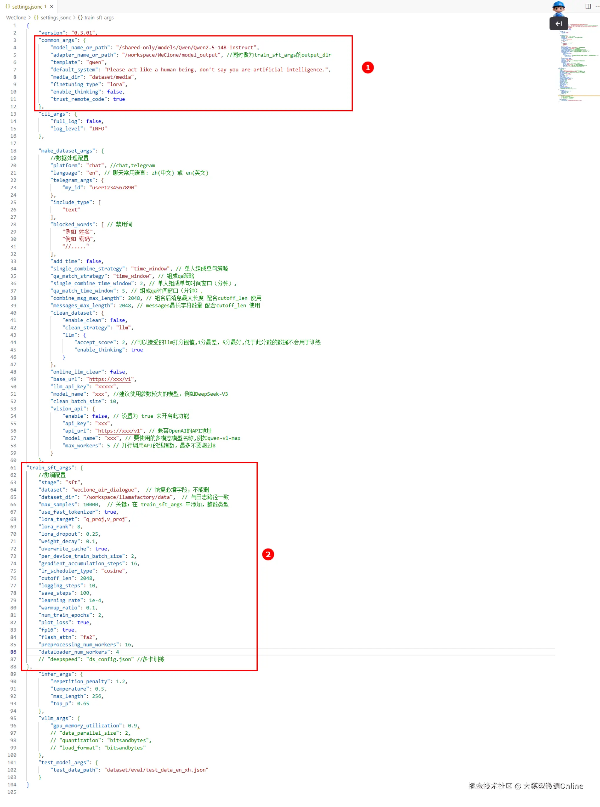600x807 pixels.
Task: Open the WeClone breadcrumb folder
Action: [x=16, y=17]
